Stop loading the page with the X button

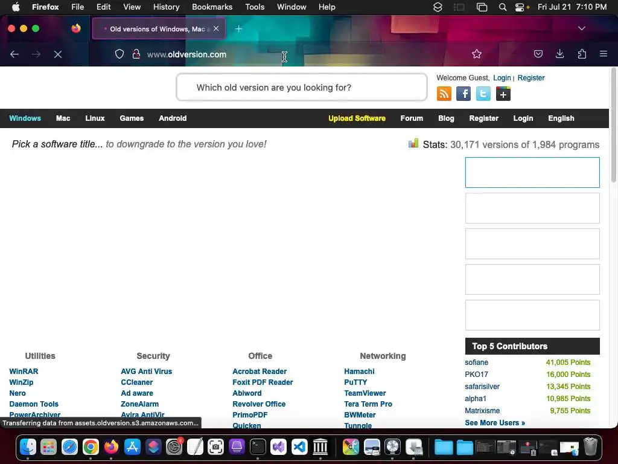pyautogui.click(x=58, y=54)
